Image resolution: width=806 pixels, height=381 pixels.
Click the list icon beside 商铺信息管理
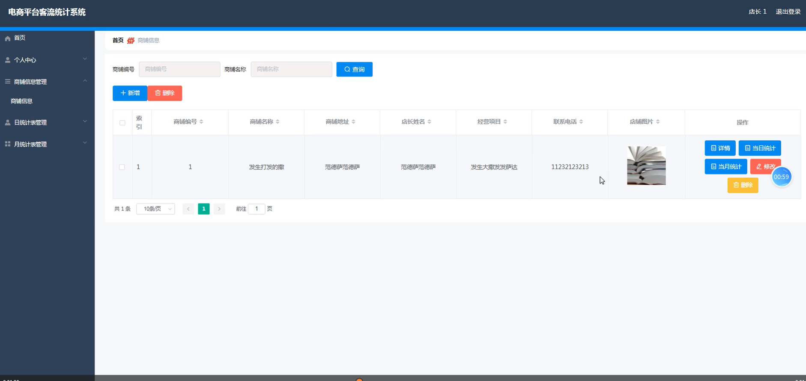pyautogui.click(x=8, y=81)
